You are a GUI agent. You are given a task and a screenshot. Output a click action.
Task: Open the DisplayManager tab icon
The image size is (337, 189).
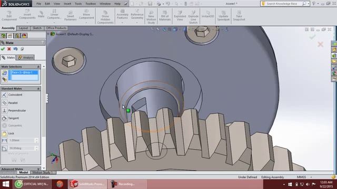24,36
